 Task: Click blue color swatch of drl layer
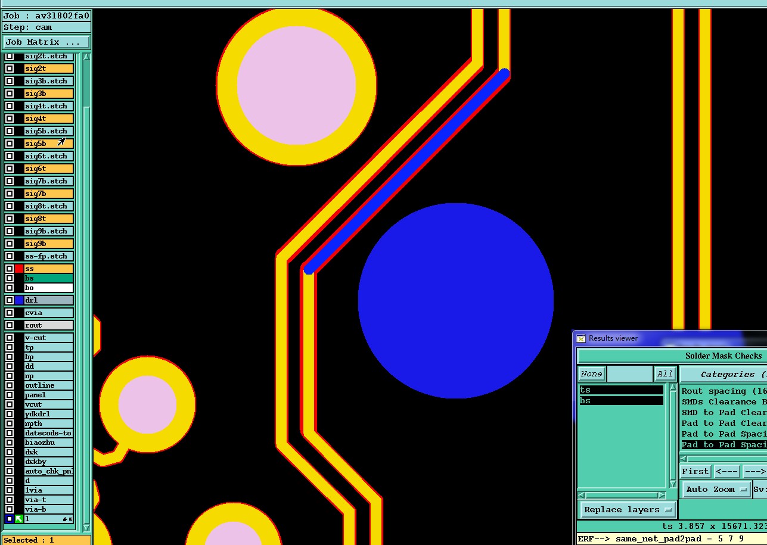coord(19,300)
